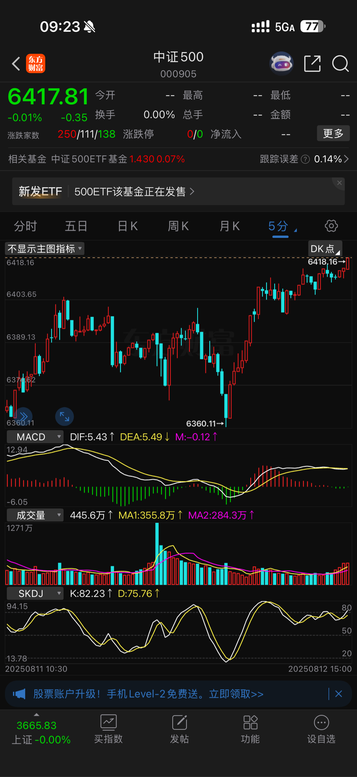Switch to the 日K tab

click(128, 226)
